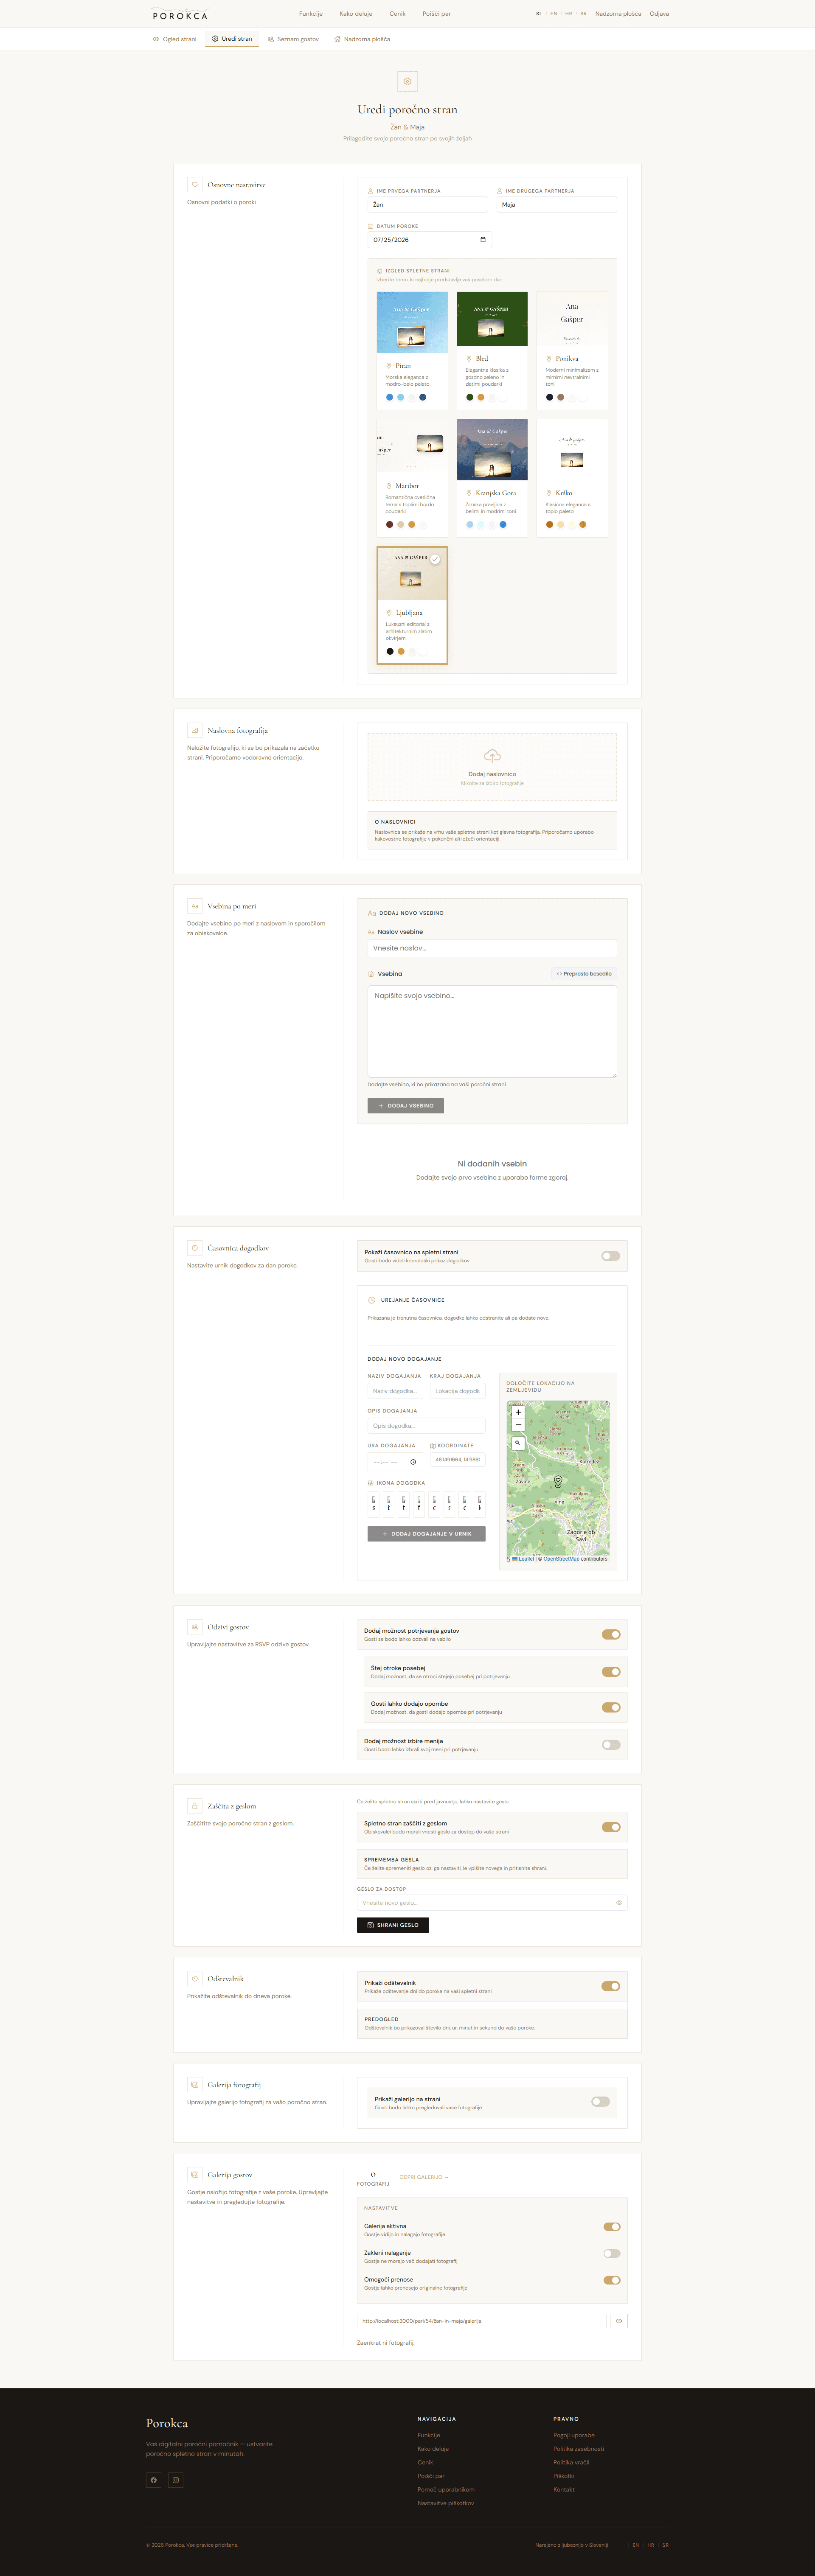This screenshot has height=2576, width=815.
Task: Toggle Dodaj možnost potrjevanja gostov
Action: (x=611, y=1634)
